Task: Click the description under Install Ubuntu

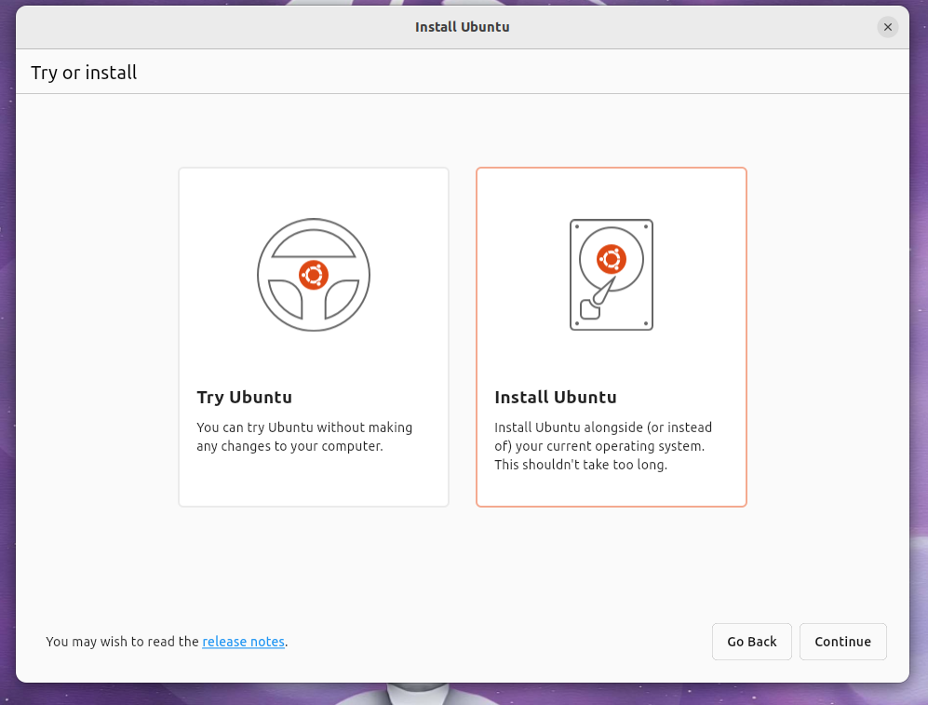Action: click(602, 446)
